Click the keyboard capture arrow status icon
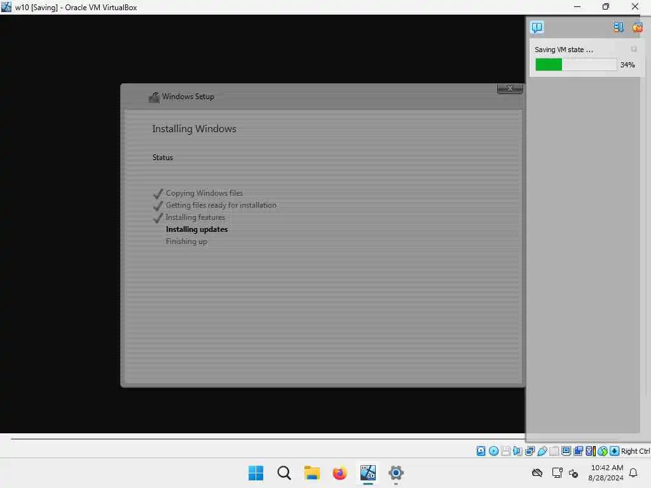Screen dimensions: 651x488 tap(615, 451)
